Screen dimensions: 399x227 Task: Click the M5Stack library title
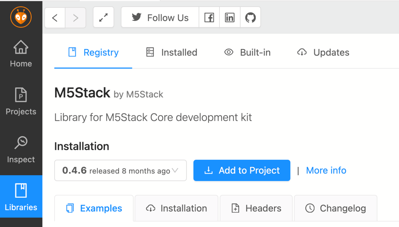[82, 93]
